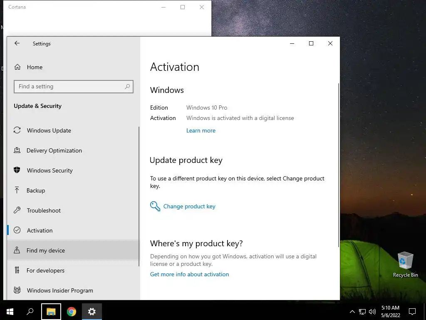Focus the Find a setting search box
Screen dimensions: 426x320
73,87
